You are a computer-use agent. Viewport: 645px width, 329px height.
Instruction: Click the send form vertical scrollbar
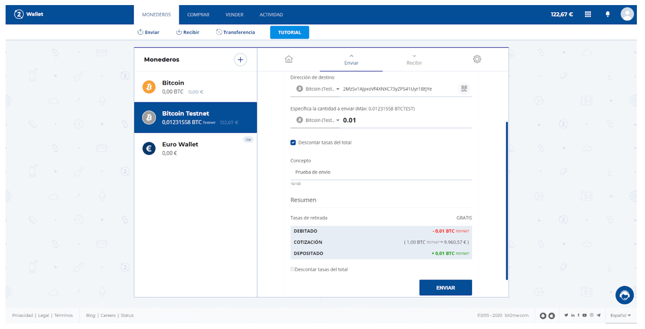(x=506, y=200)
